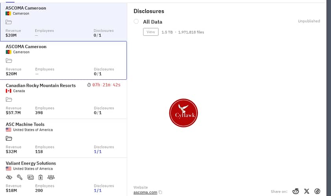Share on Facebook
Image resolution: width=331 pixels, height=196 pixels.
click(x=317, y=191)
